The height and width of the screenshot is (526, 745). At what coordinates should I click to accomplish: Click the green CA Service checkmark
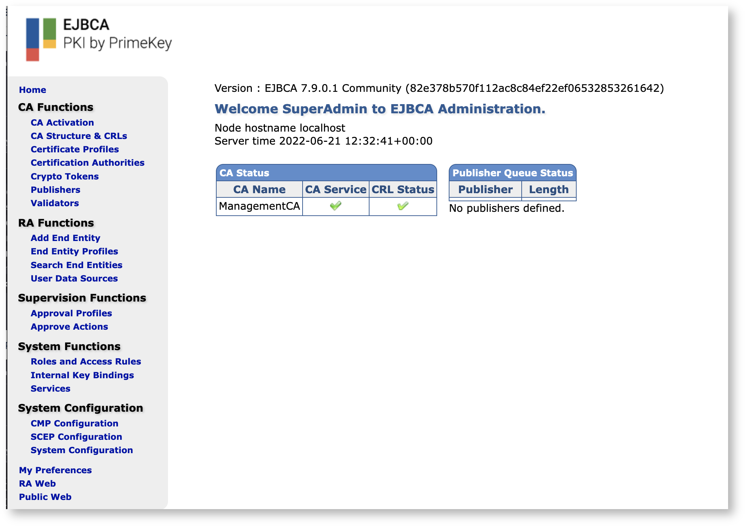click(x=335, y=206)
